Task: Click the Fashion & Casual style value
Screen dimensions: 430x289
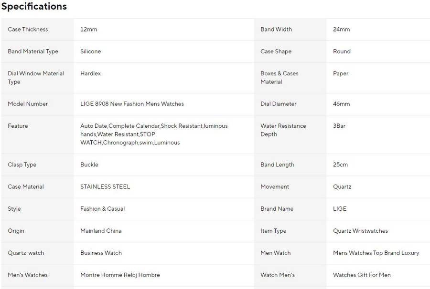Action: click(102, 209)
